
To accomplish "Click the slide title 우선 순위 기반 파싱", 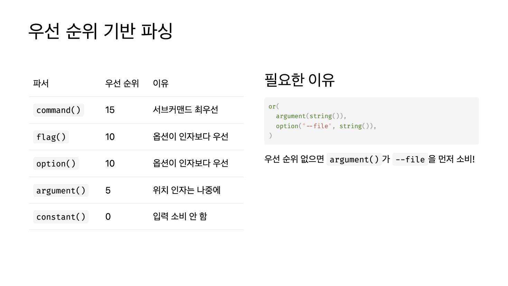I will click(100, 31).
